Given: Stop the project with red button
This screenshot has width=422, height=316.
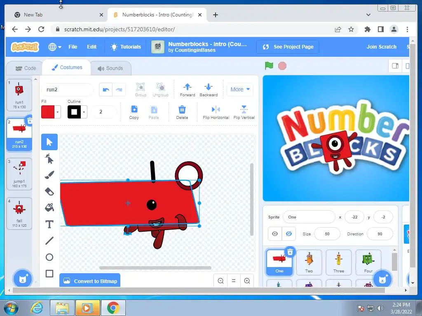Looking at the screenshot, I should [282, 66].
